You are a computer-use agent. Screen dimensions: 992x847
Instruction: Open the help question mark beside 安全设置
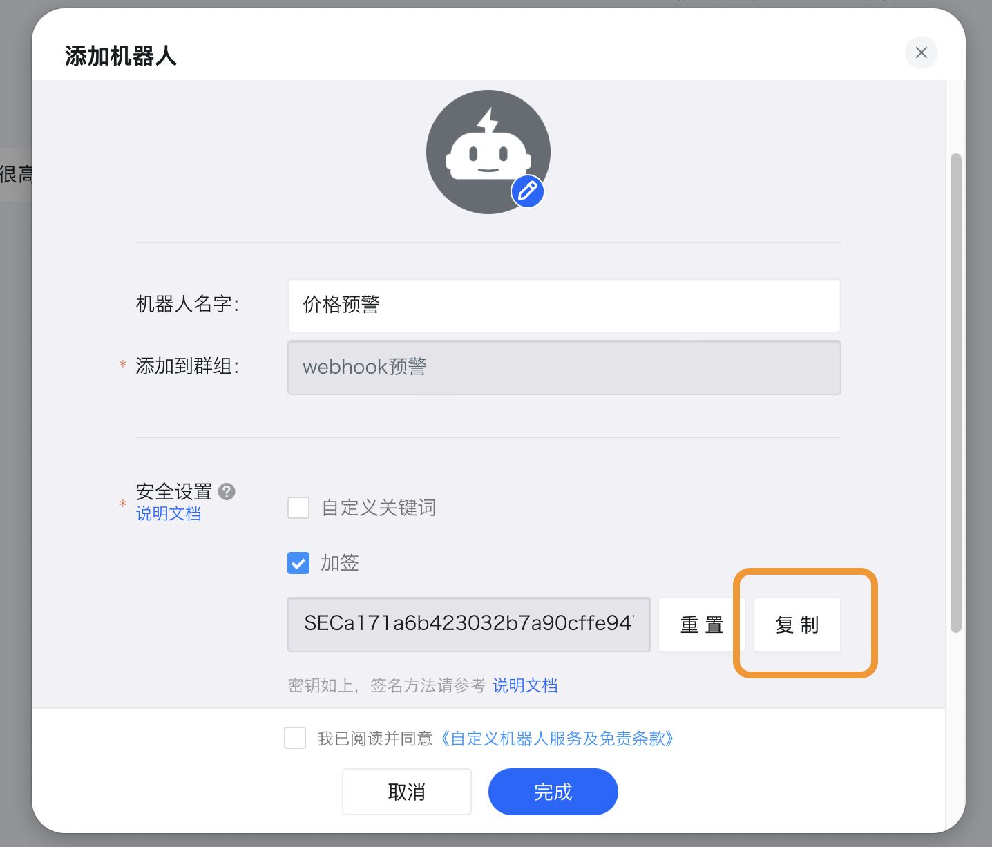(227, 491)
